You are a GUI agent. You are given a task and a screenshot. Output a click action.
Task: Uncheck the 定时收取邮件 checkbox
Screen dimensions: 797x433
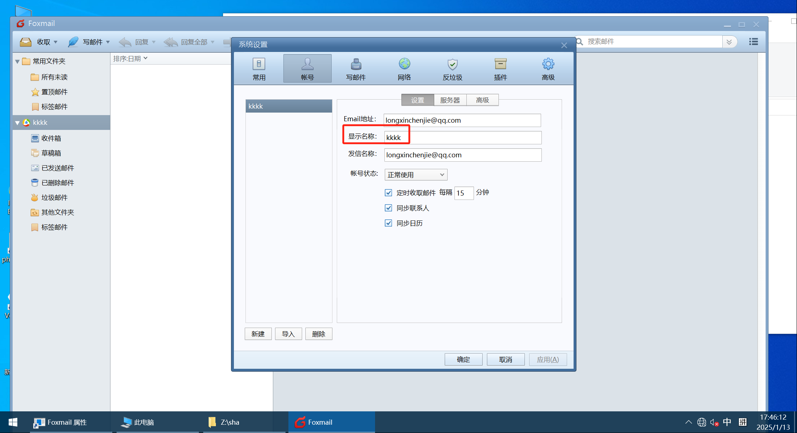[388, 193]
